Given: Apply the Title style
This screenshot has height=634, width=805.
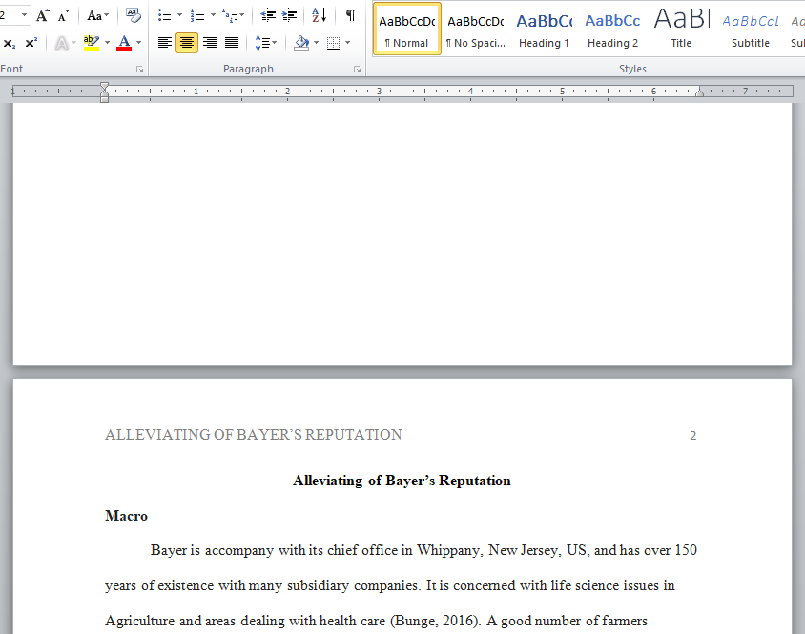Looking at the screenshot, I should [x=681, y=29].
